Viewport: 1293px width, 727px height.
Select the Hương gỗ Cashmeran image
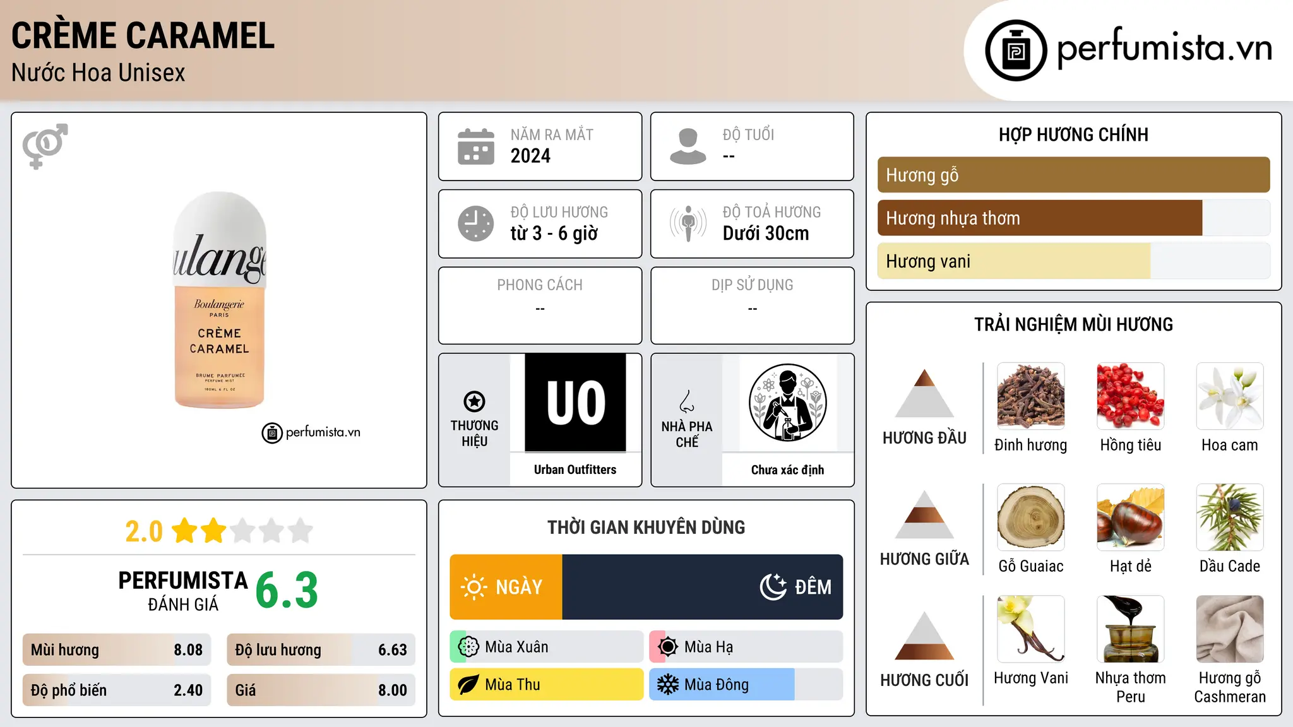tap(1230, 629)
